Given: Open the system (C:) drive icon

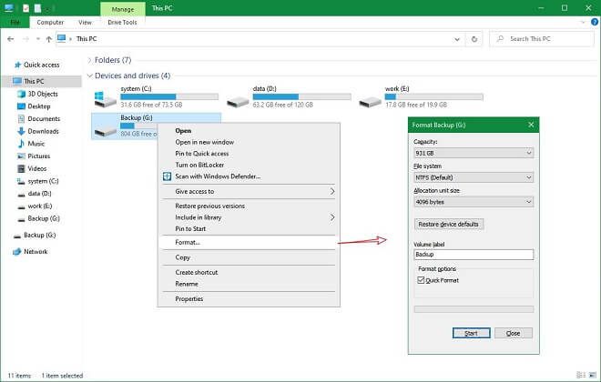Looking at the screenshot, I should click(x=105, y=99).
